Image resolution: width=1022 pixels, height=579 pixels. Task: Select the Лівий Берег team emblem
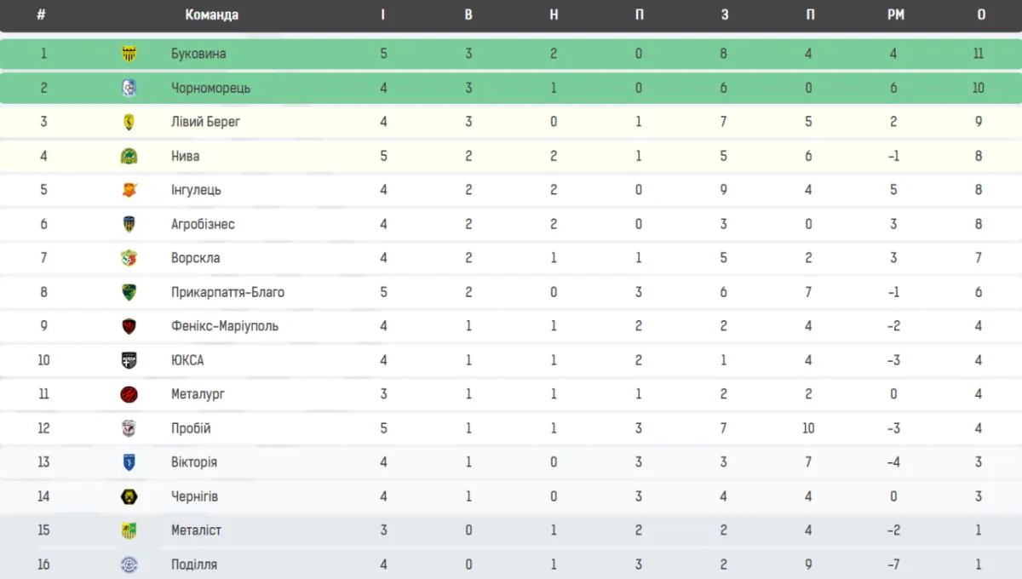click(x=129, y=122)
